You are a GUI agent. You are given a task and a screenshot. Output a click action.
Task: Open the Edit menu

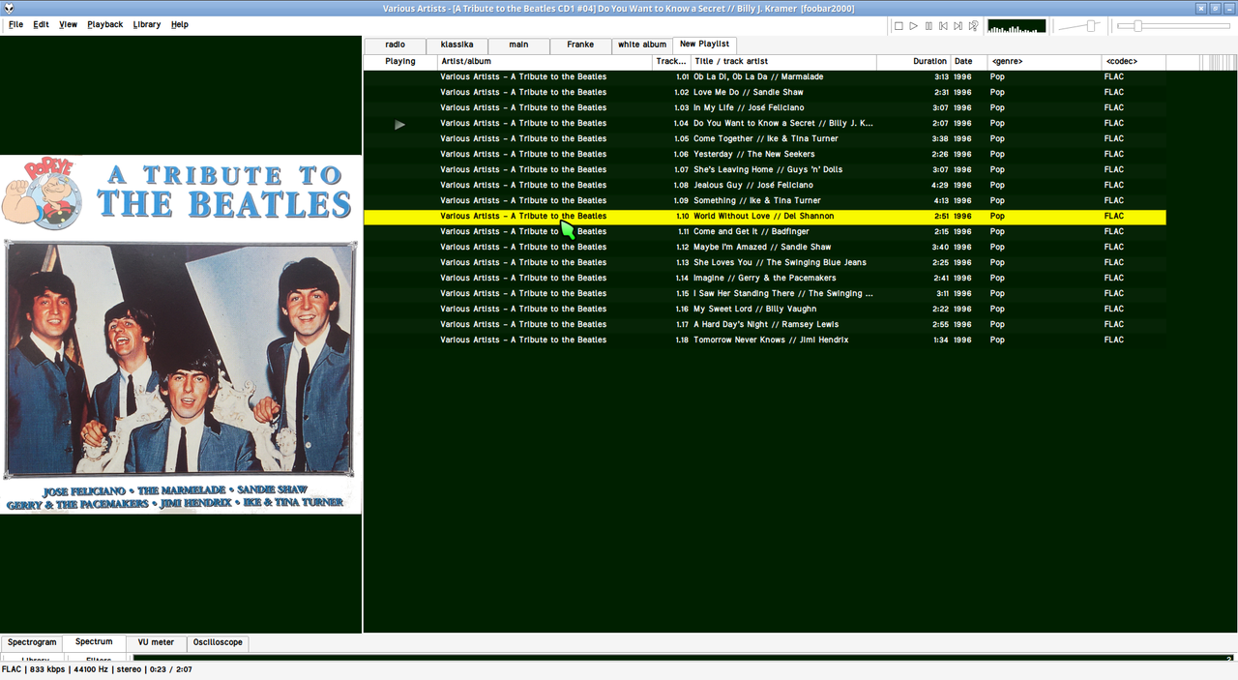pos(41,24)
